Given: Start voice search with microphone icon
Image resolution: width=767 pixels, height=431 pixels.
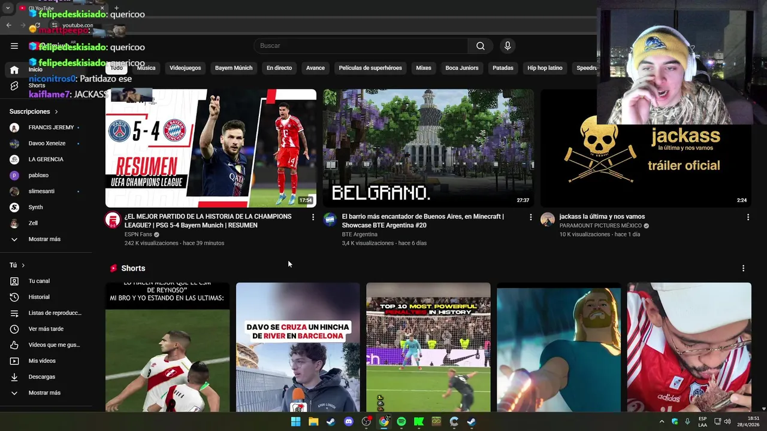Looking at the screenshot, I should (x=508, y=46).
